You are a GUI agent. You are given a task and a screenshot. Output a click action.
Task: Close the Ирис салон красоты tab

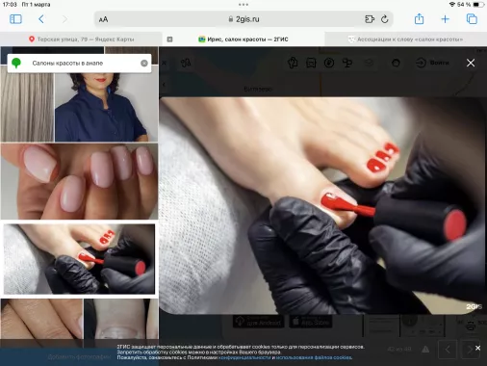[169, 39]
